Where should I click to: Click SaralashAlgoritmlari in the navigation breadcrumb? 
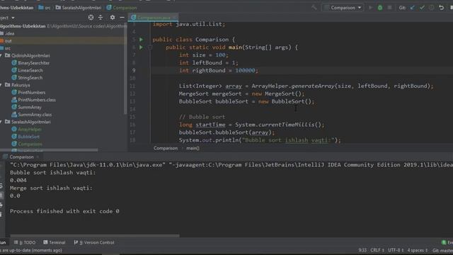point(79,8)
